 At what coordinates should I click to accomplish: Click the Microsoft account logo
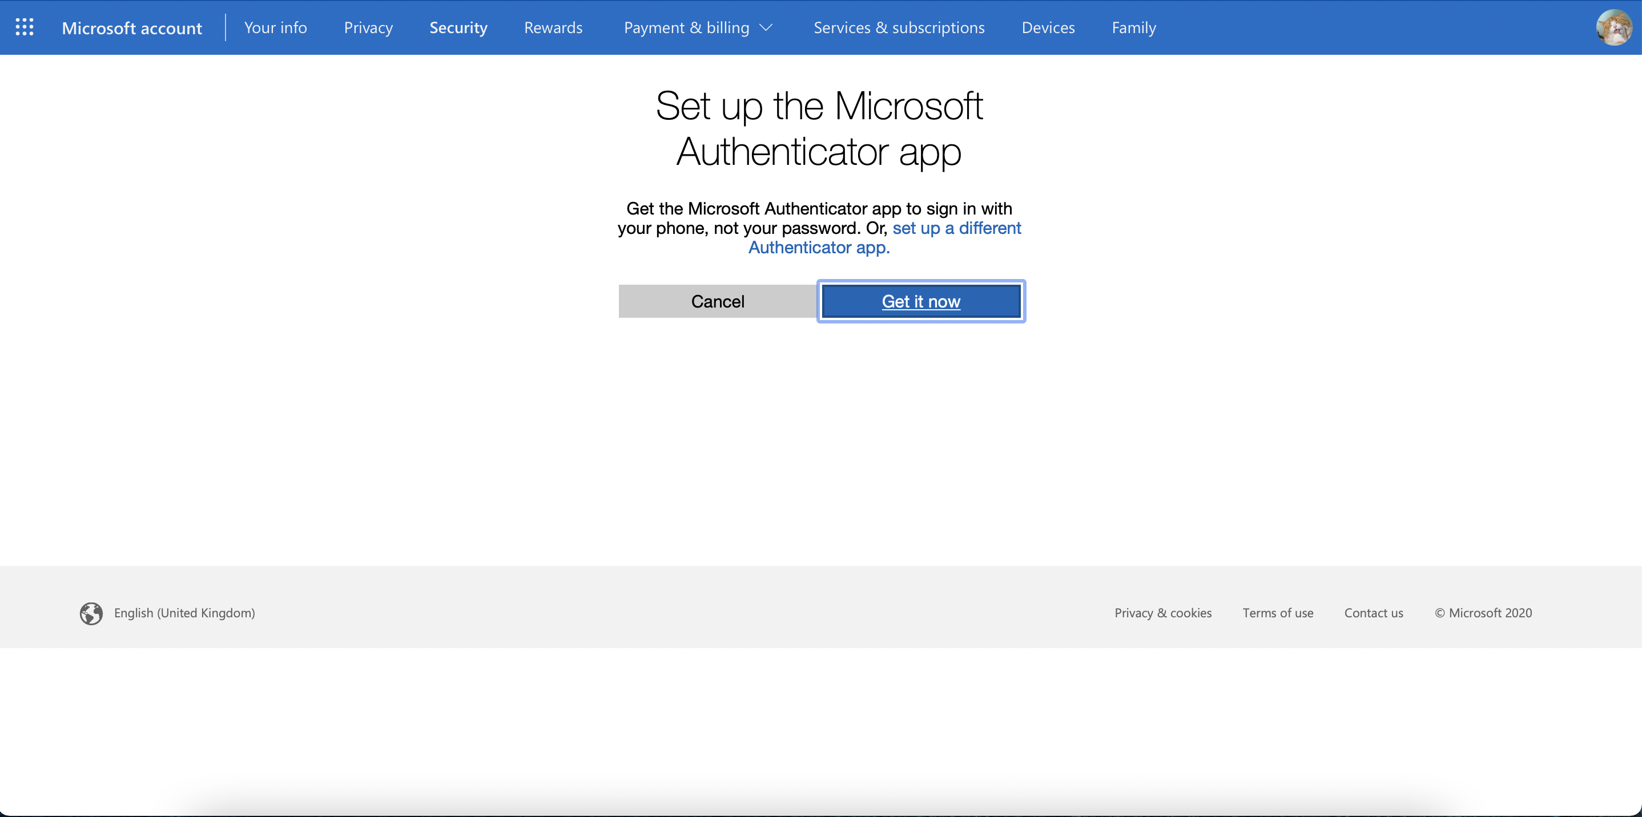point(132,27)
